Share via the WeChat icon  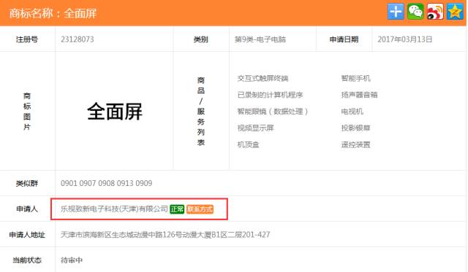[415, 12]
